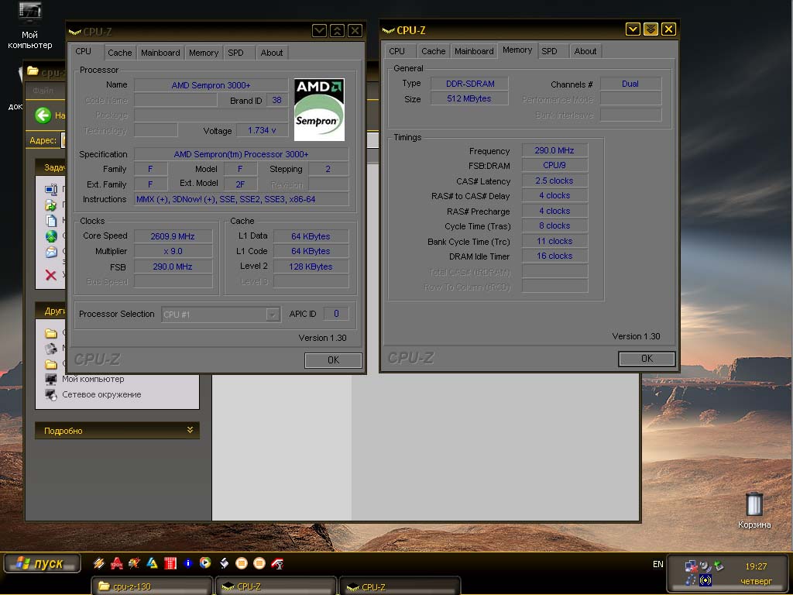
Task: Launch Windows Media Player from quick launch
Action: [205, 562]
